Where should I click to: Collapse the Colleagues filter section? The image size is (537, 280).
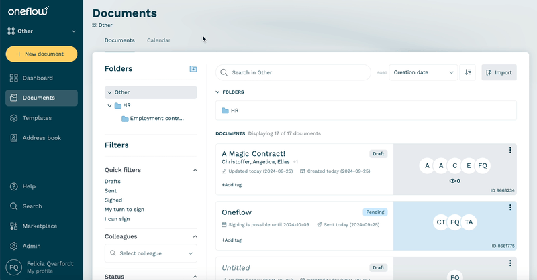pyautogui.click(x=195, y=236)
